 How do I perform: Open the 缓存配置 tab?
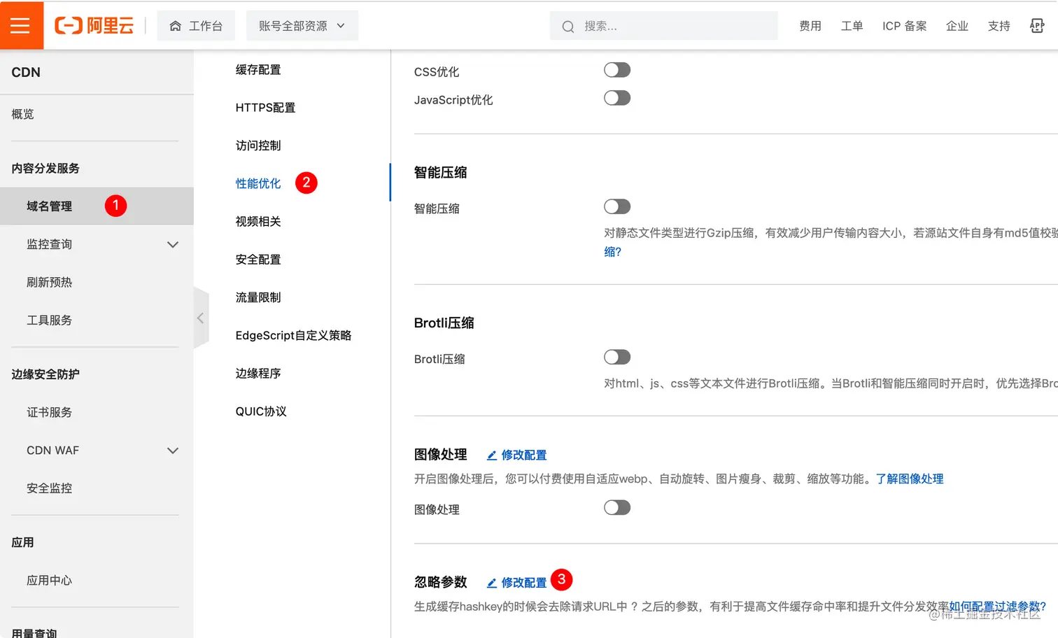pyautogui.click(x=258, y=70)
